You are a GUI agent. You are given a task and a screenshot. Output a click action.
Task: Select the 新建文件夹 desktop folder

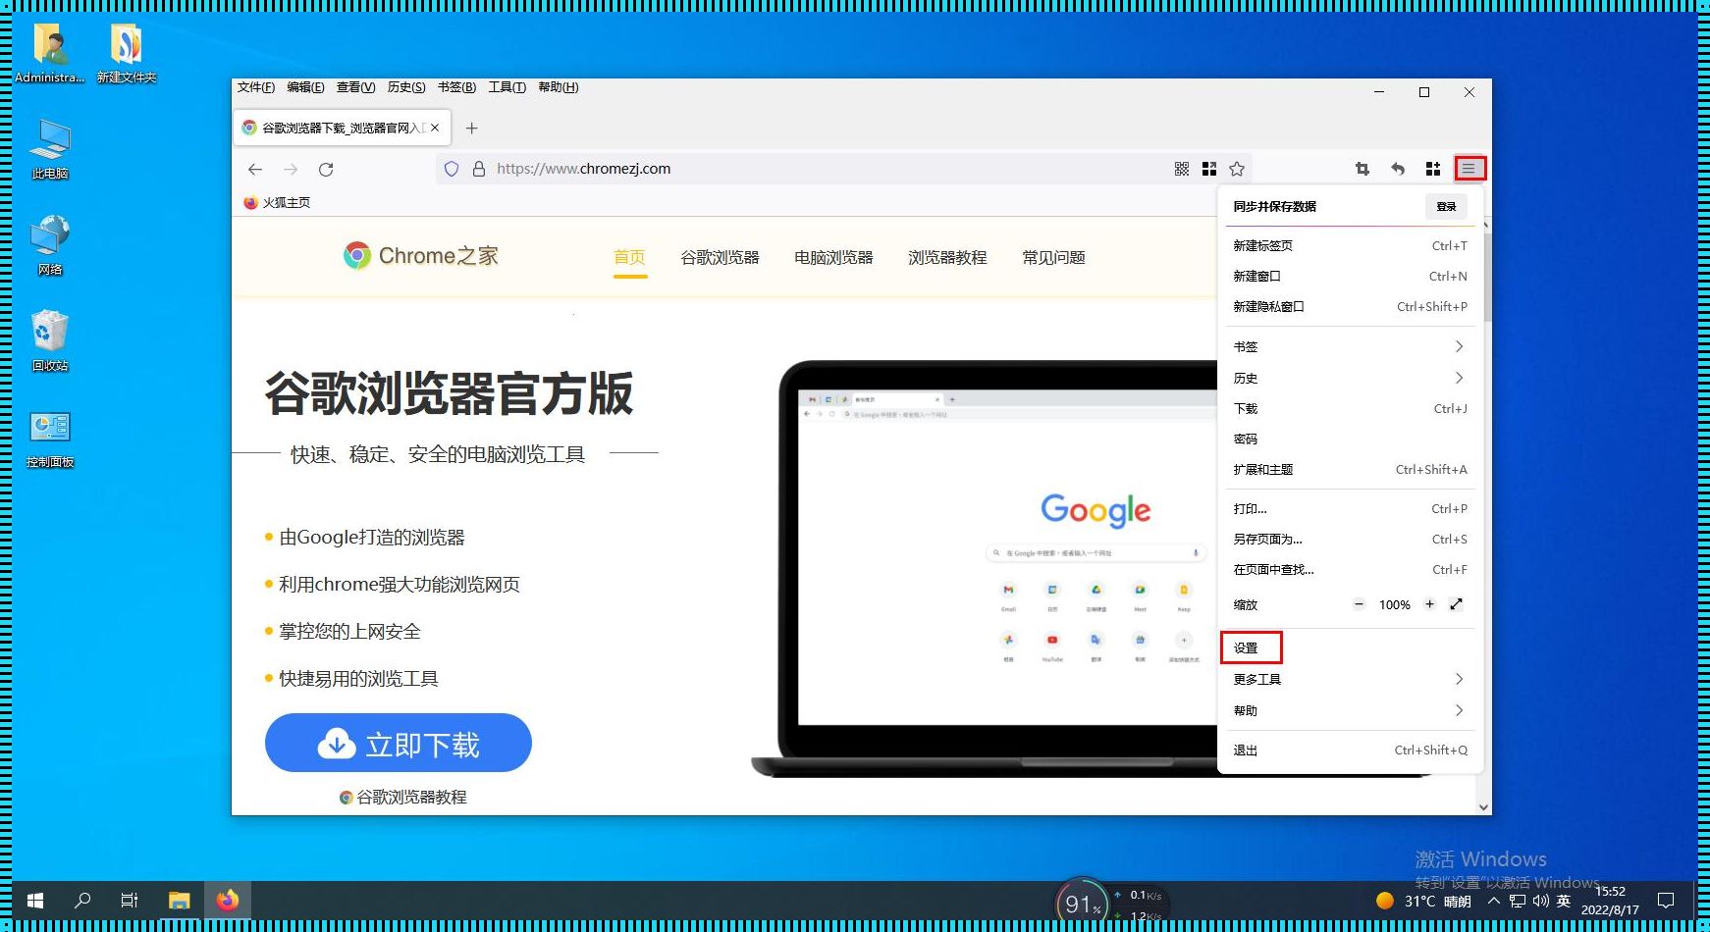127,53
